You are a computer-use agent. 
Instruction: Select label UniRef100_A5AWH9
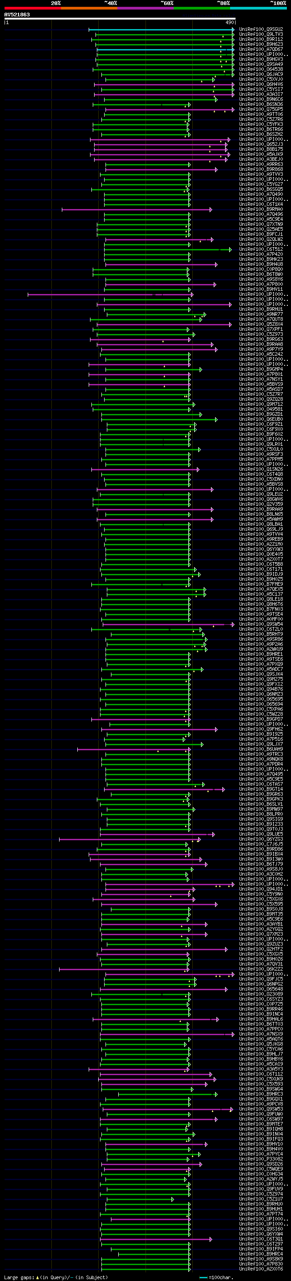point(261,519)
